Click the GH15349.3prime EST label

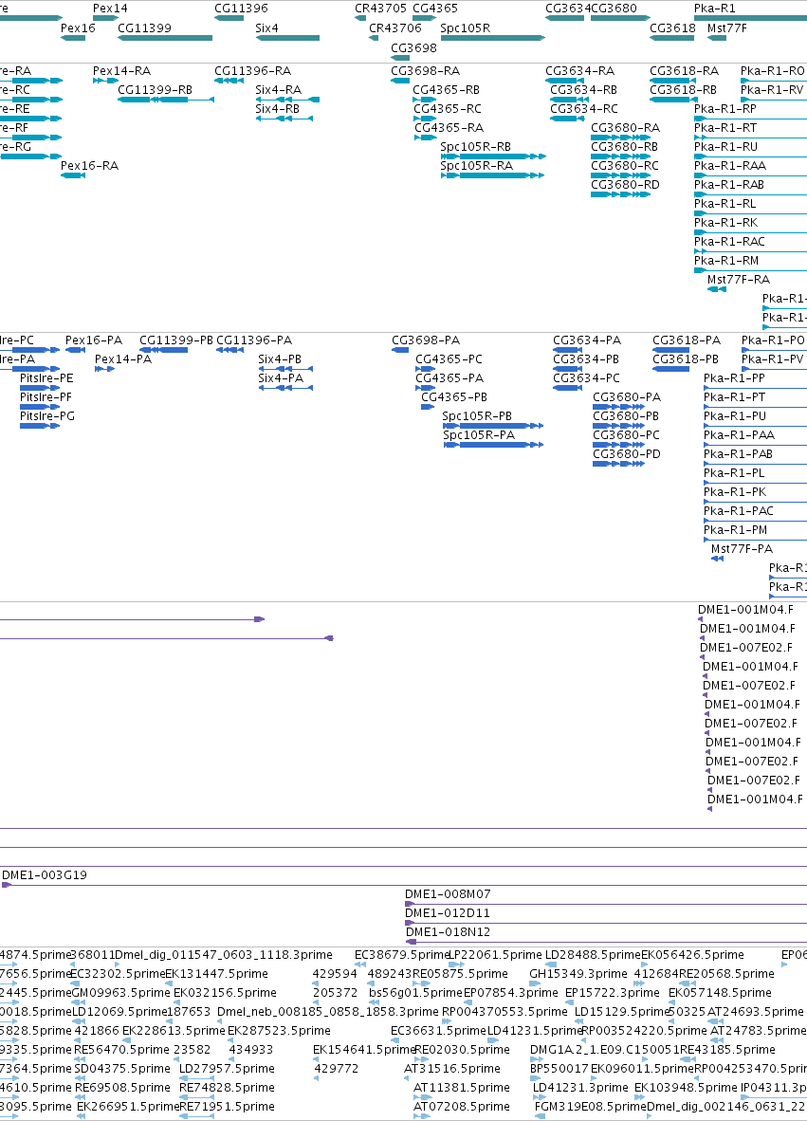[578, 974]
